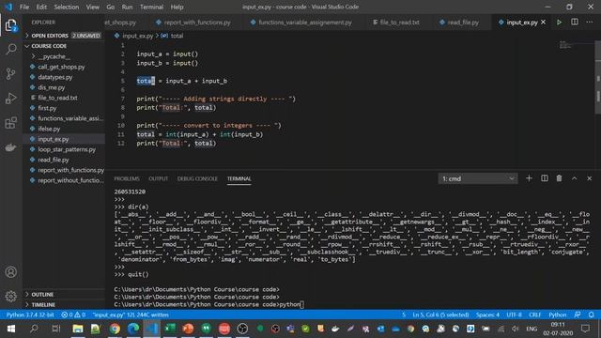The image size is (601, 338).
Task: Open the Terminal menu
Action: tap(151, 7)
